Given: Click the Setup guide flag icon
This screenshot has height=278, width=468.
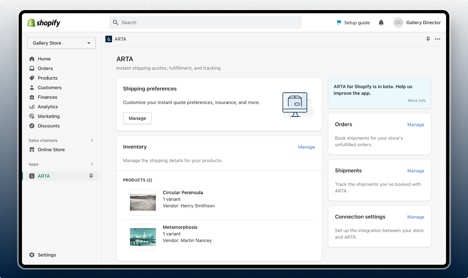Looking at the screenshot, I should point(339,23).
